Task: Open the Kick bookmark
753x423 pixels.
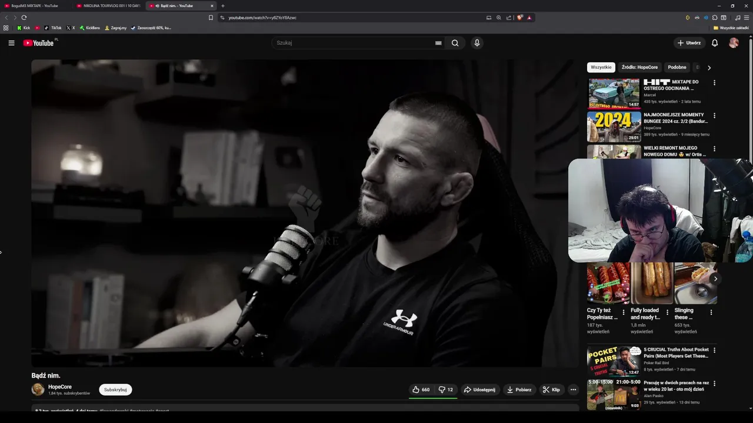Action: tap(24, 28)
